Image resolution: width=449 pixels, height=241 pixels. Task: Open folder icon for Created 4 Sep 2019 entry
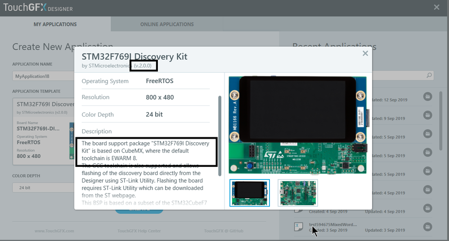[x=427, y=208]
